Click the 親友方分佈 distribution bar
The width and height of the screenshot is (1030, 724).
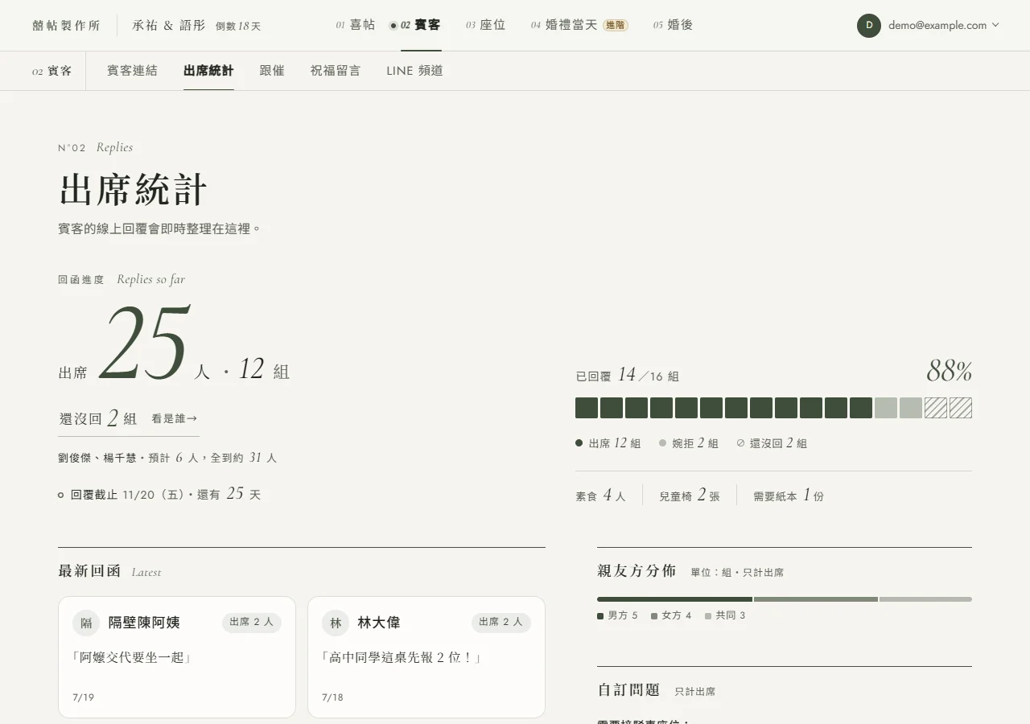tap(785, 599)
